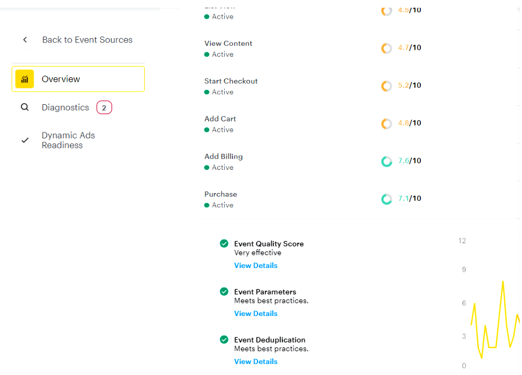Click the Add Cart score ring icon
522x375 pixels.
point(387,124)
